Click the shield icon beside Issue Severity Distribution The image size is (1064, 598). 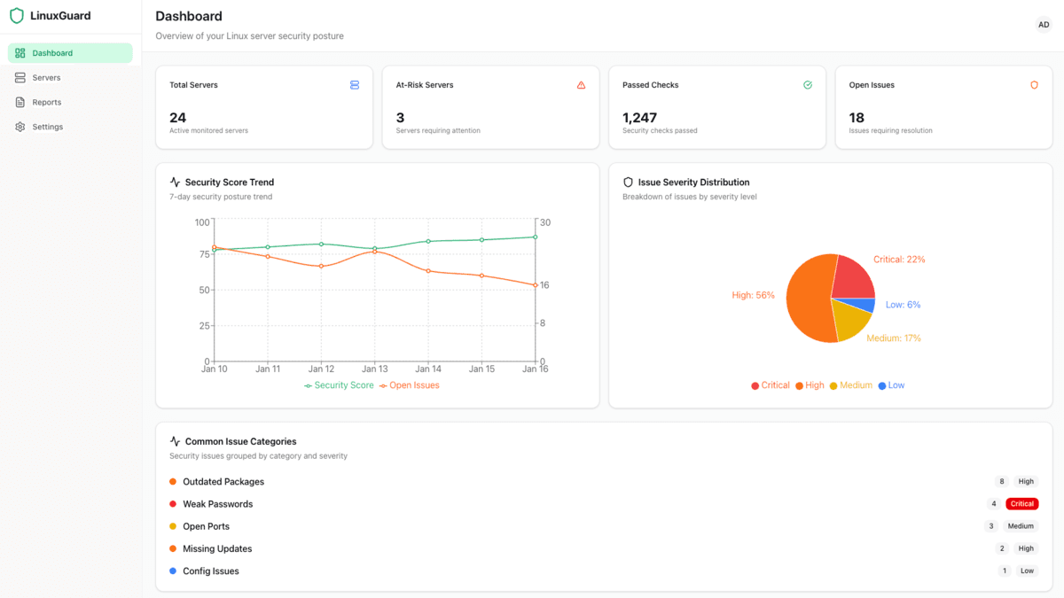click(628, 182)
